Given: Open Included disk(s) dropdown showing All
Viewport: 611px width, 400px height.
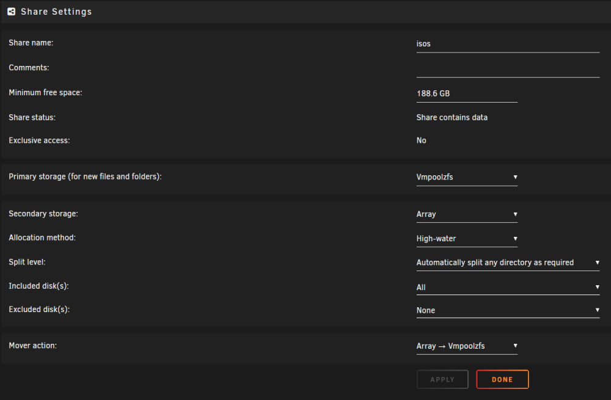Looking at the screenshot, I should click(508, 287).
